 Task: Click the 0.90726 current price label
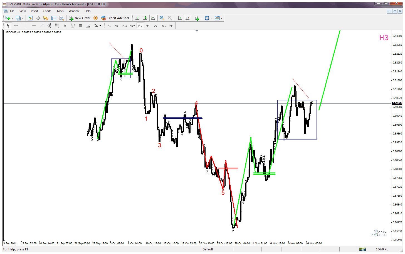397,103
